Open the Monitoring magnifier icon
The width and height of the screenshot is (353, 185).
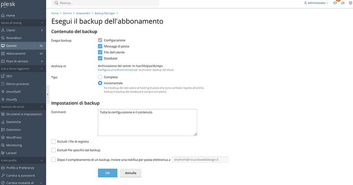coord(3,145)
